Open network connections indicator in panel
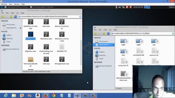The height and width of the screenshot is (98, 175). (123, 7)
